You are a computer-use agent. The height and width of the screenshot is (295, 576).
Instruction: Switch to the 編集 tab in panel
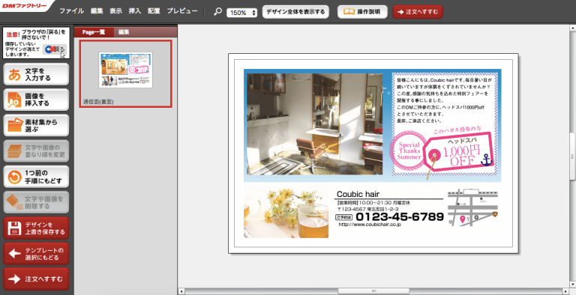point(124,32)
